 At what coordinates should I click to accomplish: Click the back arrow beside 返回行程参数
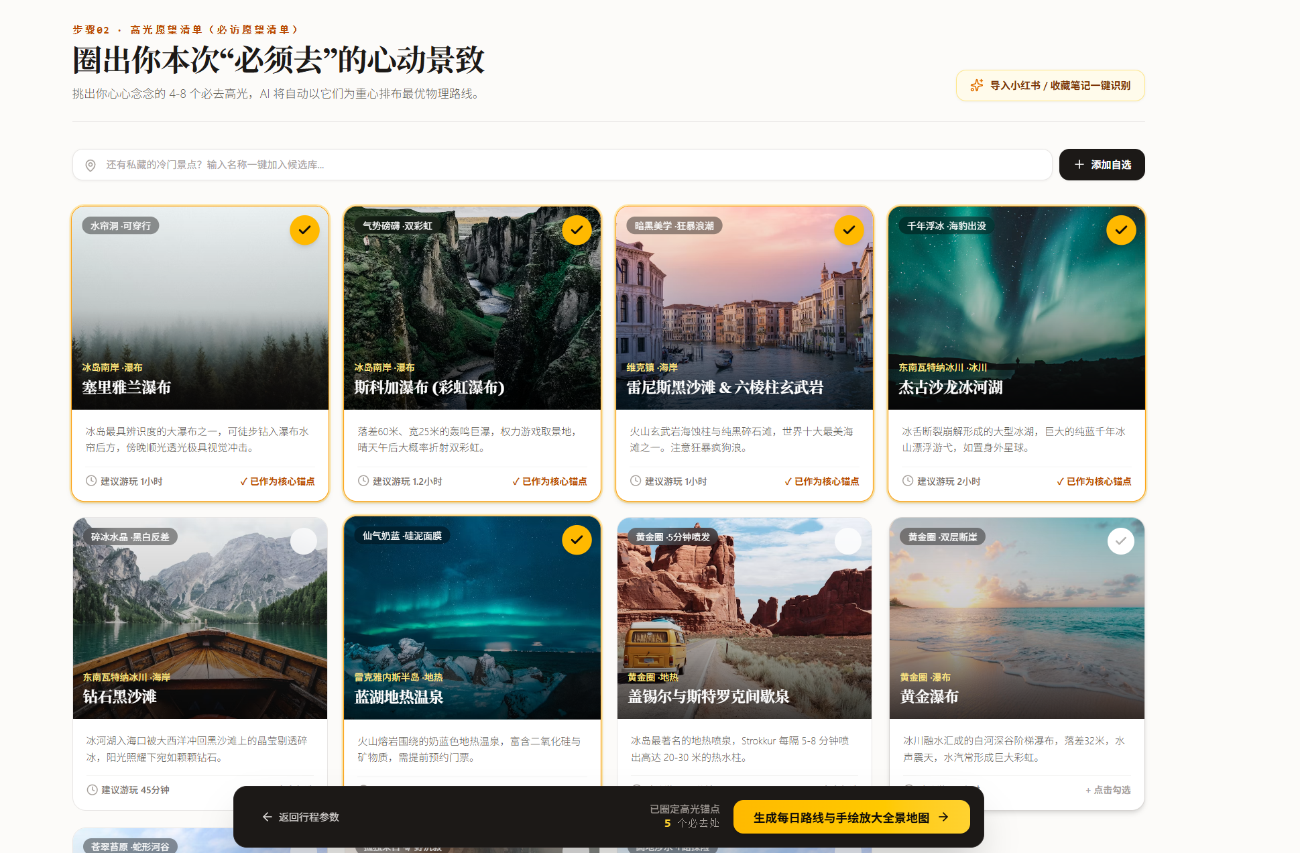click(267, 817)
